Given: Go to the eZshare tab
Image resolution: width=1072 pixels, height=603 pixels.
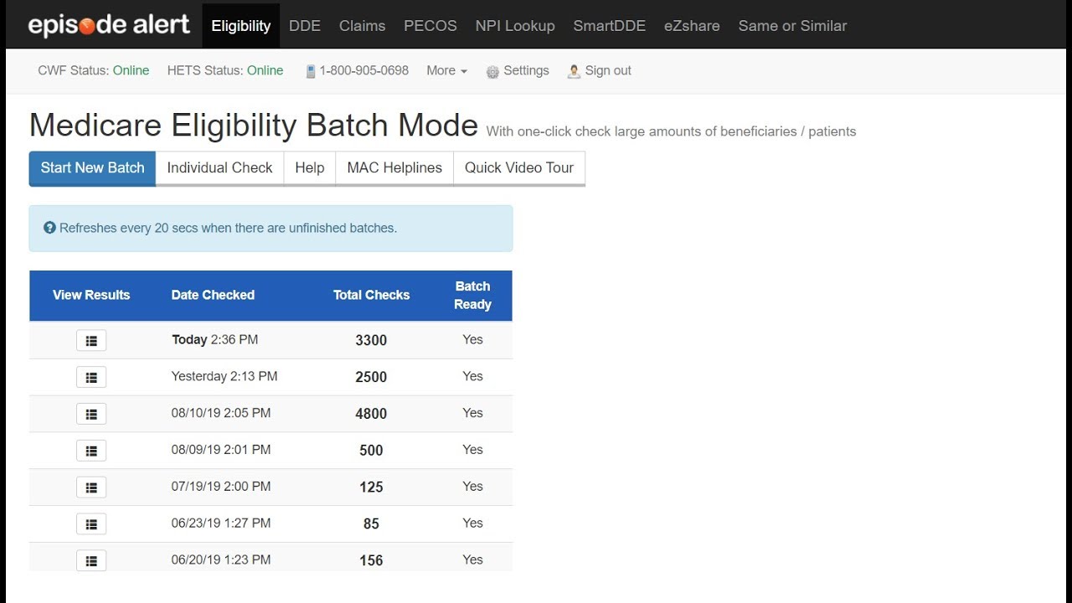Looking at the screenshot, I should click(x=692, y=26).
